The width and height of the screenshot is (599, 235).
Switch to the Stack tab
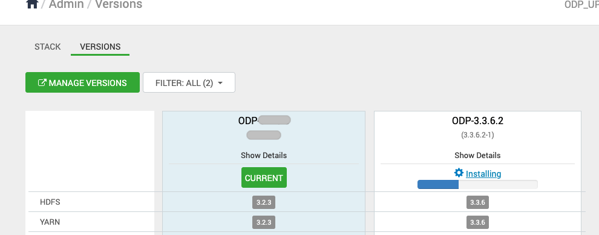[48, 47]
